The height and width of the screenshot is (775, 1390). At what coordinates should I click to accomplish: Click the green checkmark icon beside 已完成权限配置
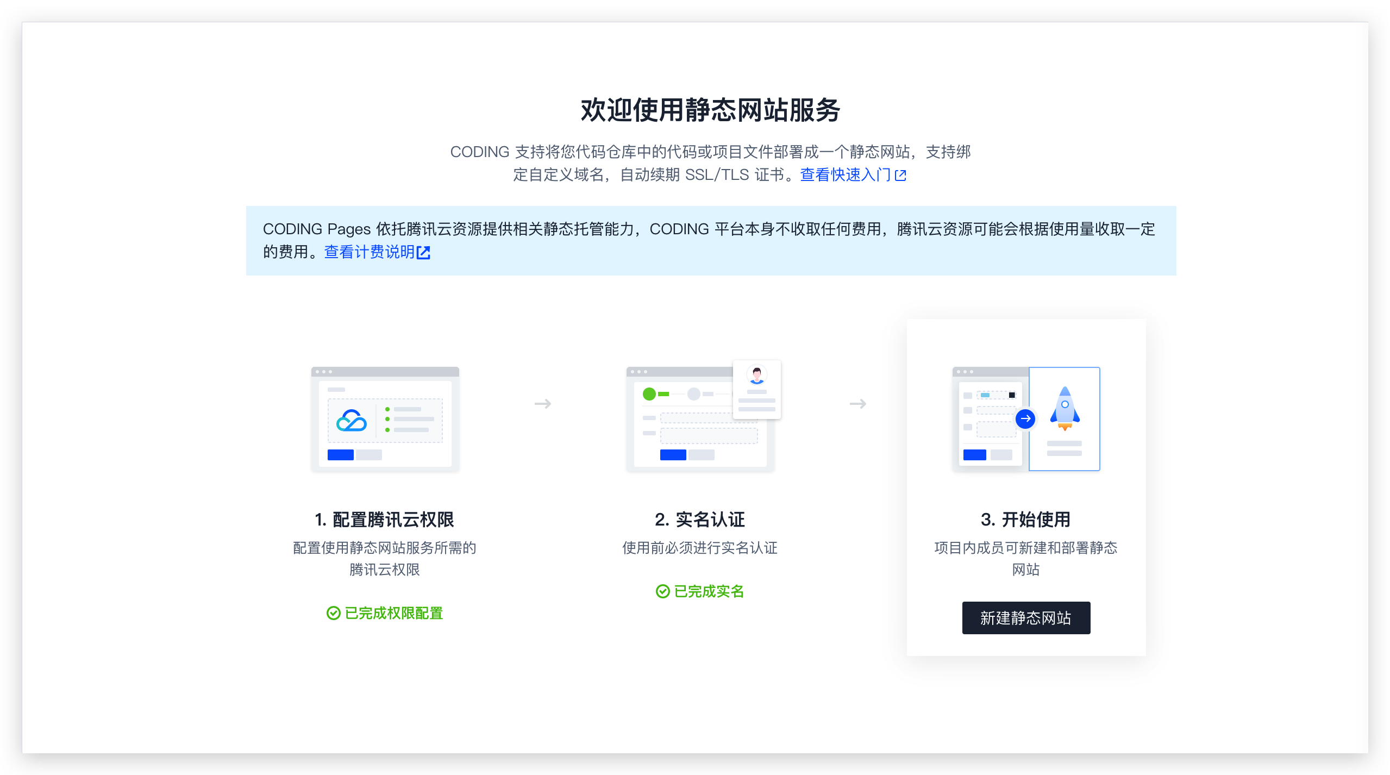coord(333,614)
